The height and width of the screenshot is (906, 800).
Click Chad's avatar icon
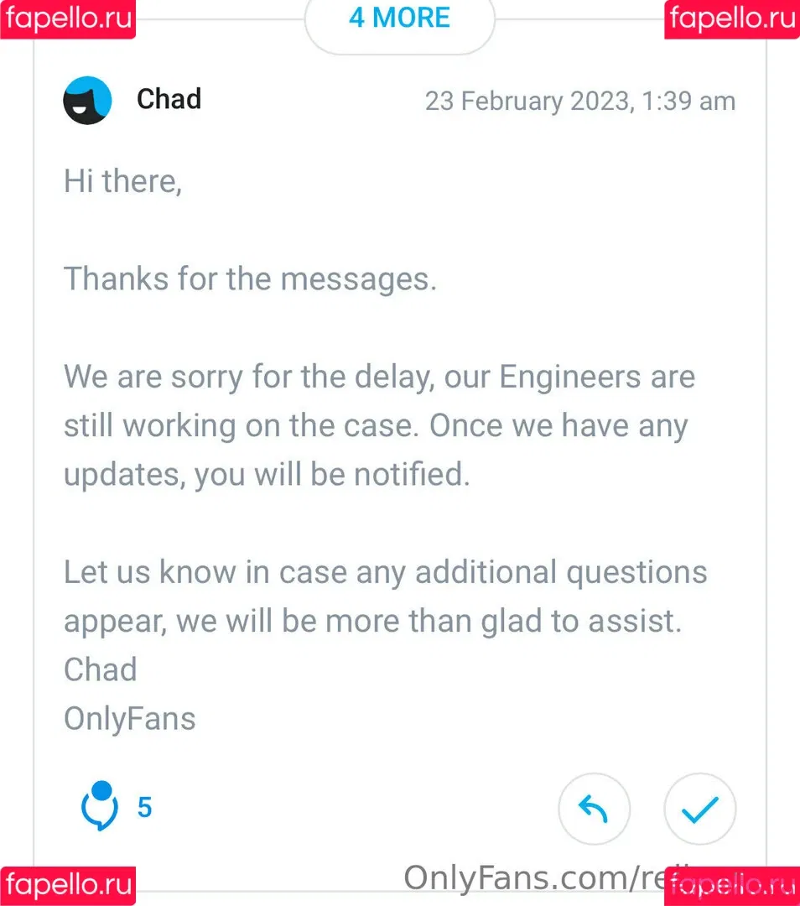pyautogui.click(x=87, y=100)
